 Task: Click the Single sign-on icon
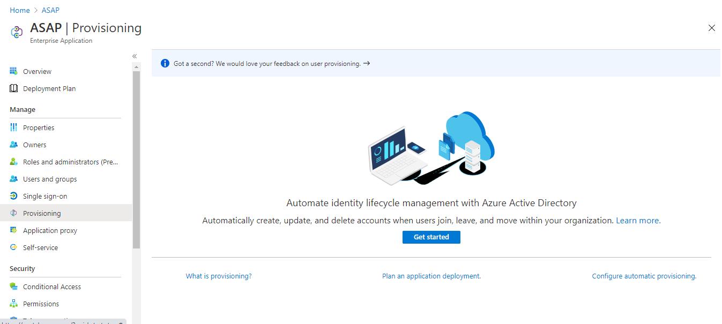tap(14, 196)
